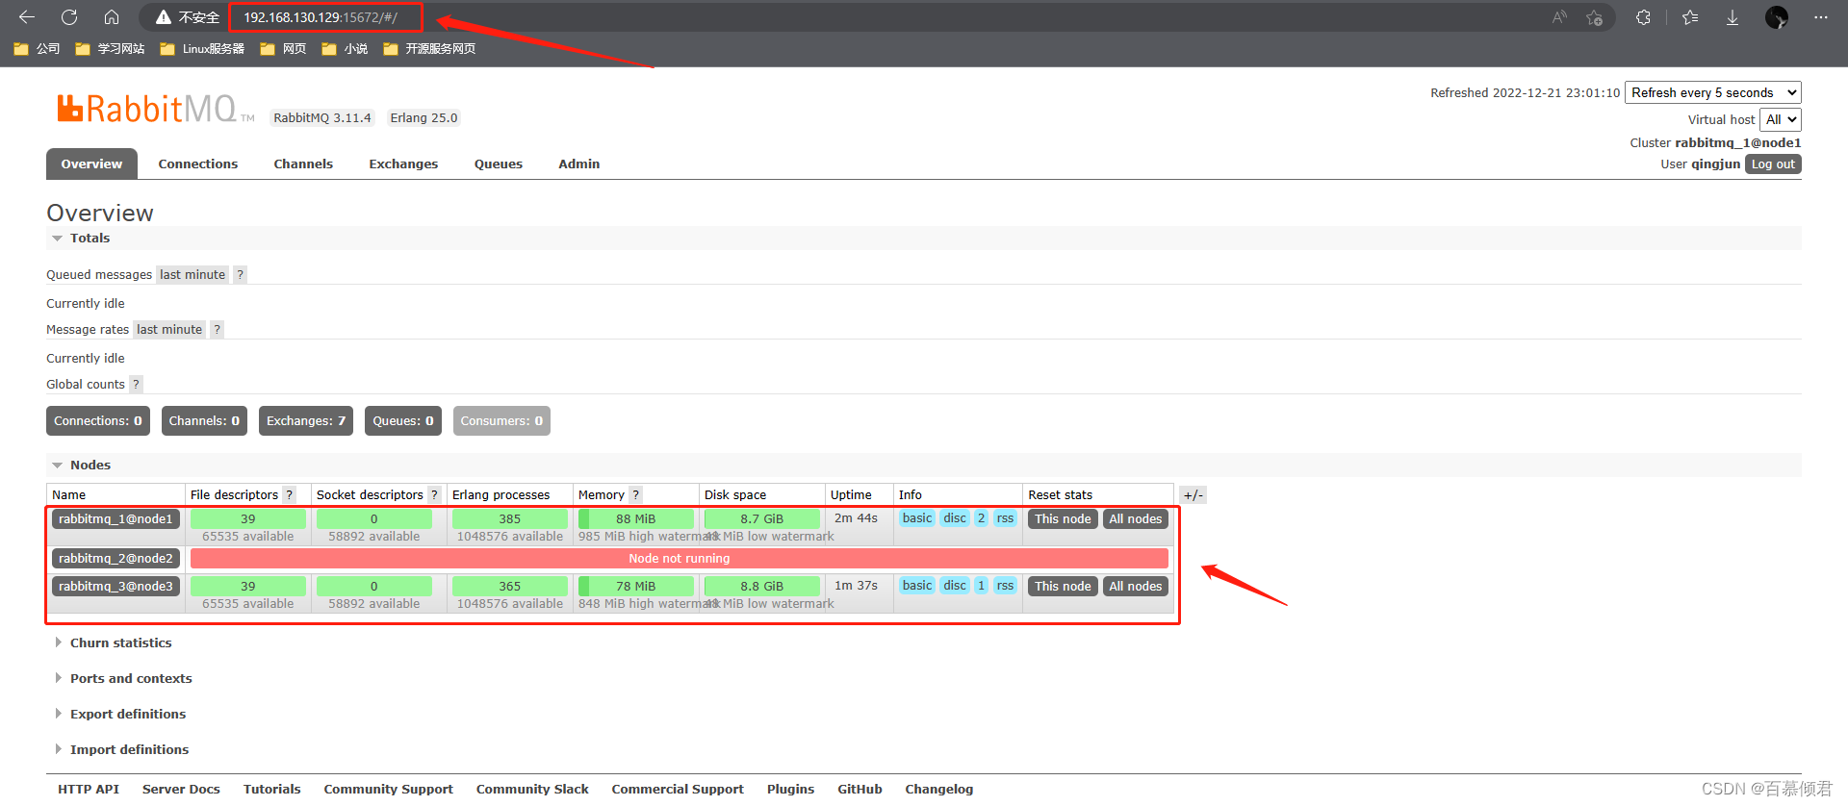Open the HTTP API footer link
The height and width of the screenshot is (806, 1848).
pos(89,790)
